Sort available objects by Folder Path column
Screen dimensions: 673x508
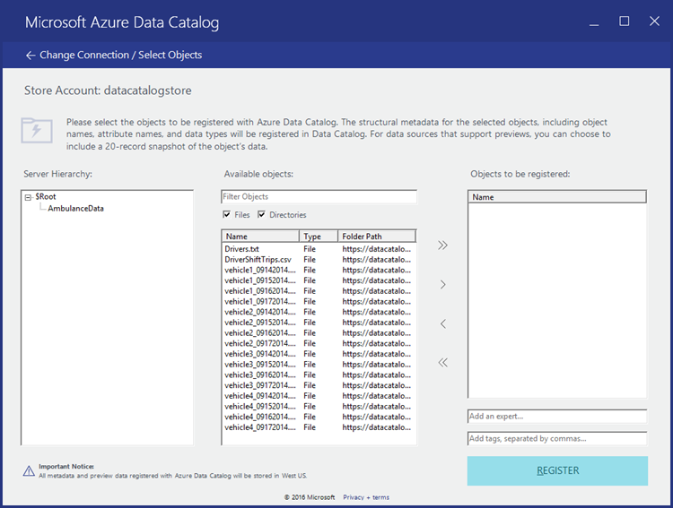376,237
